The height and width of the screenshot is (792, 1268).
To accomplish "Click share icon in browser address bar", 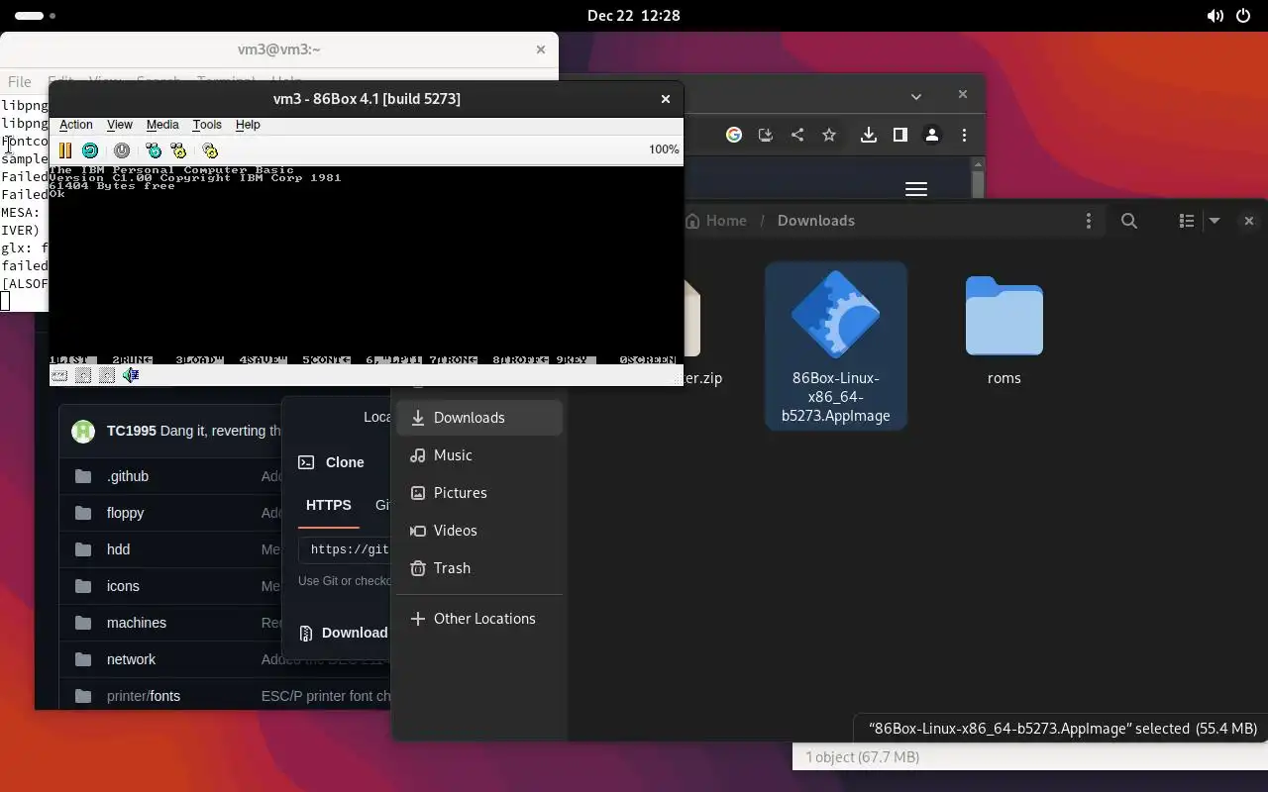I will (797, 136).
